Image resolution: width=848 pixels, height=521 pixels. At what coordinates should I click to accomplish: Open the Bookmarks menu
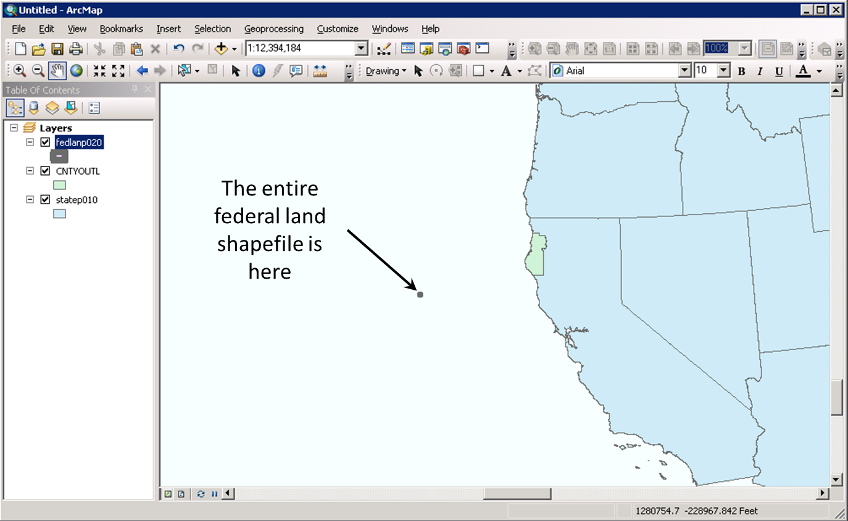tap(121, 29)
